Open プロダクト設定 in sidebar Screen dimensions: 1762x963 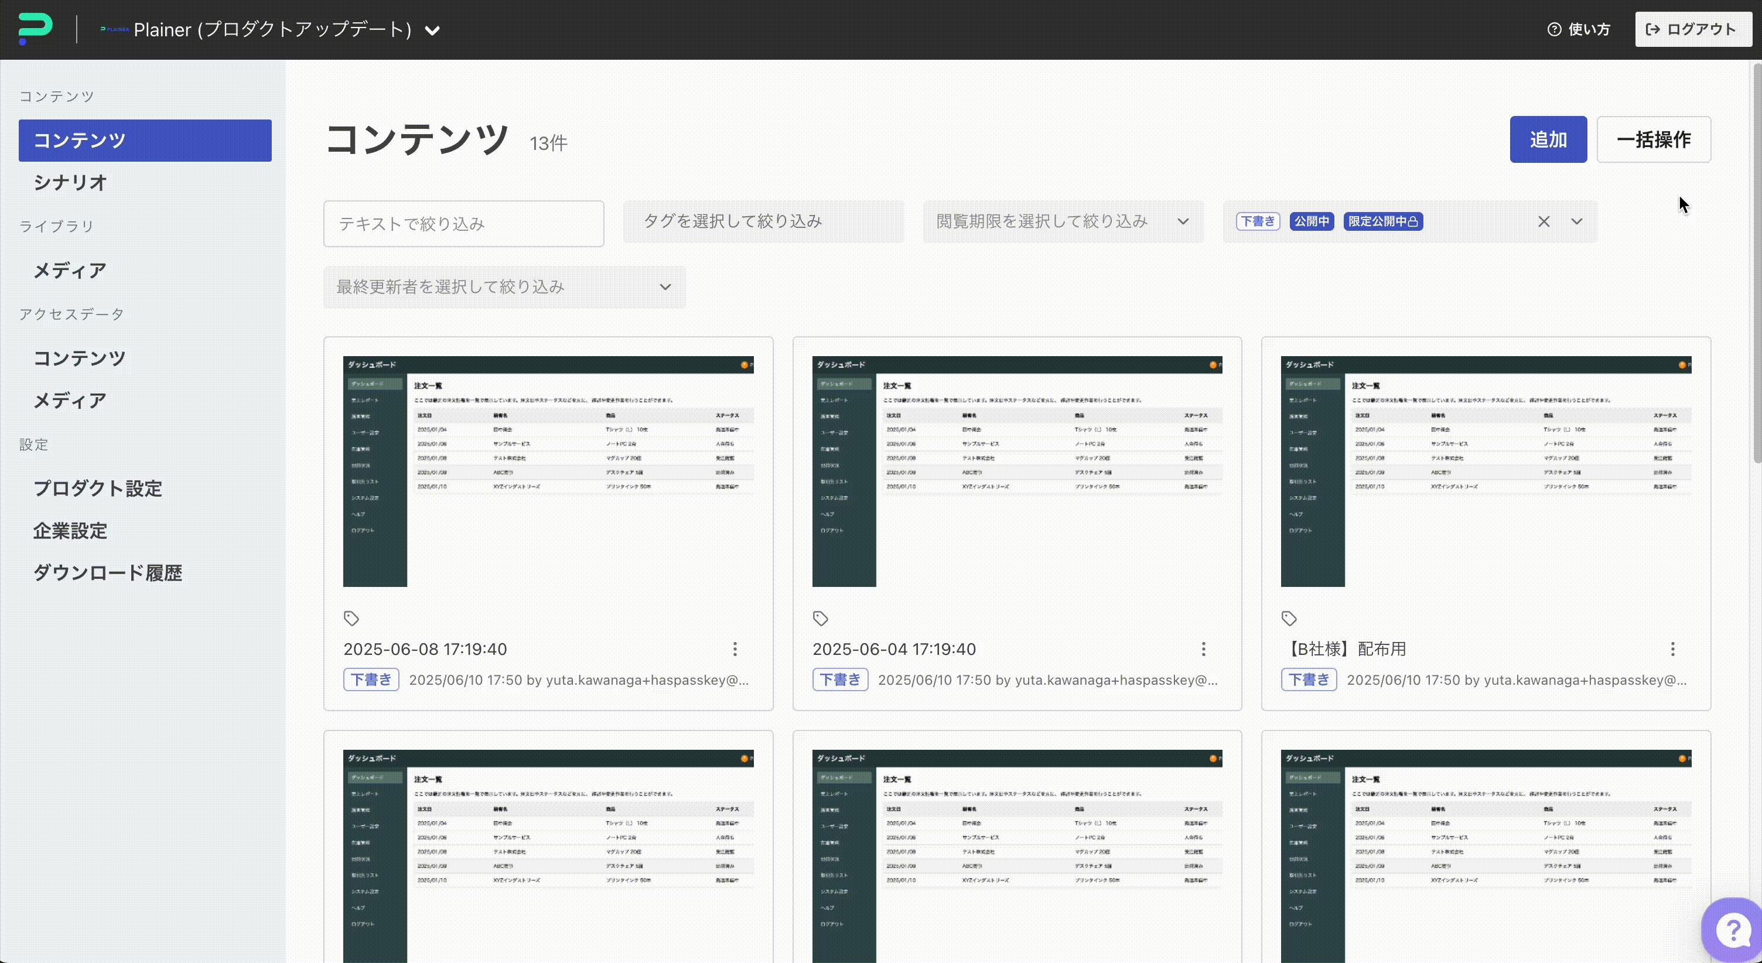tap(98, 489)
